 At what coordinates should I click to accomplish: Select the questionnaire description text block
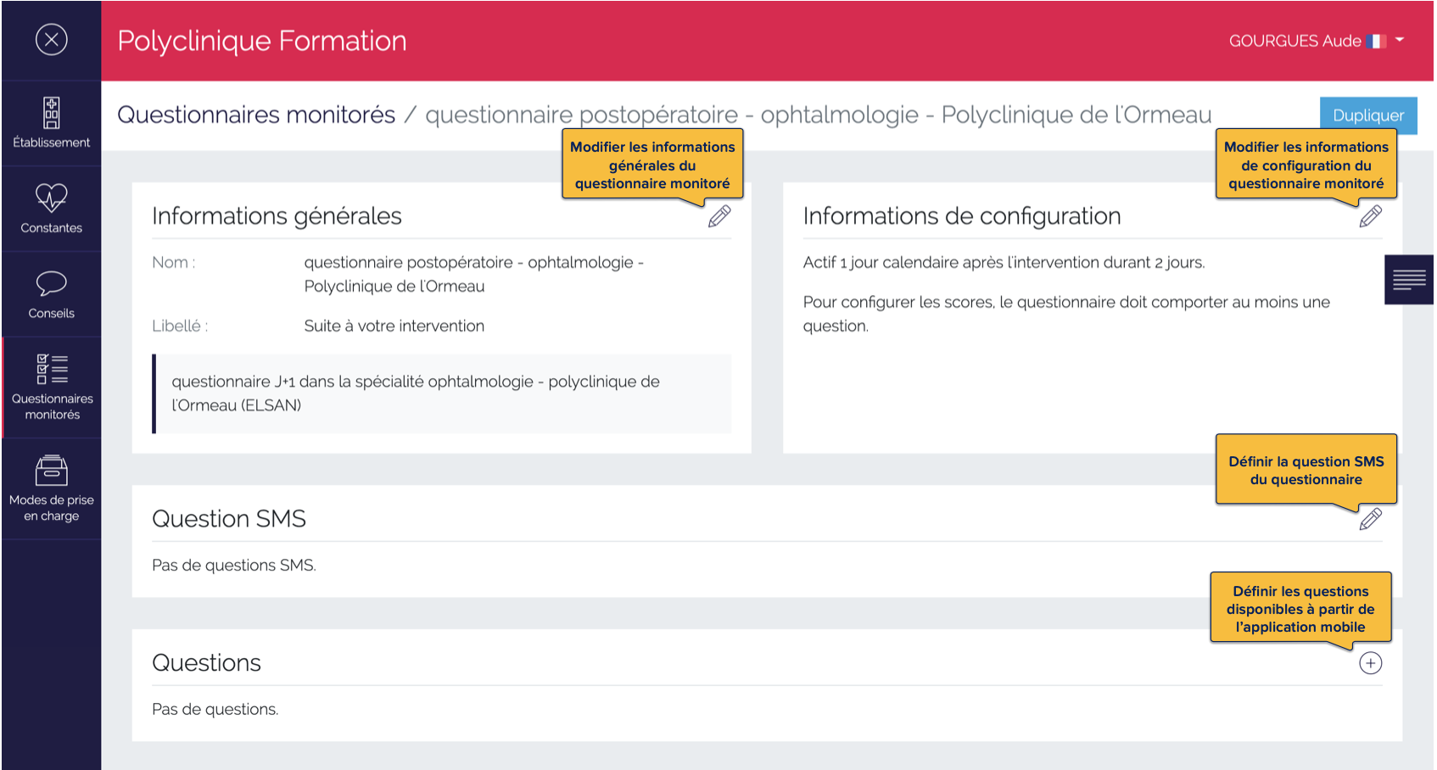442,393
